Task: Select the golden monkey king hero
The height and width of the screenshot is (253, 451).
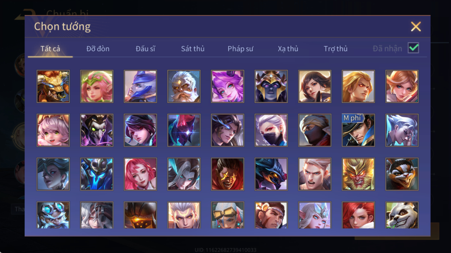Action: (x=358, y=174)
